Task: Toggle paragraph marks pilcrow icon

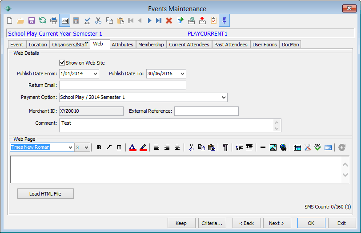Action: click(x=225, y=147)
